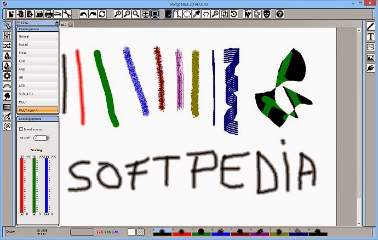
Task: Click the fit-to-width monitor icon
Action: click(x=146, y=14)
